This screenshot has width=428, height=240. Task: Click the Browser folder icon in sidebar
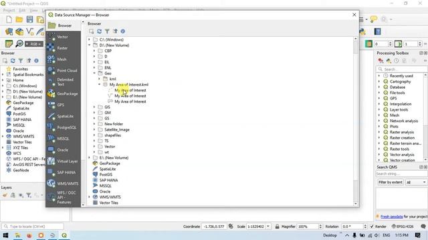pyautogui.click(x=52, y=25)
